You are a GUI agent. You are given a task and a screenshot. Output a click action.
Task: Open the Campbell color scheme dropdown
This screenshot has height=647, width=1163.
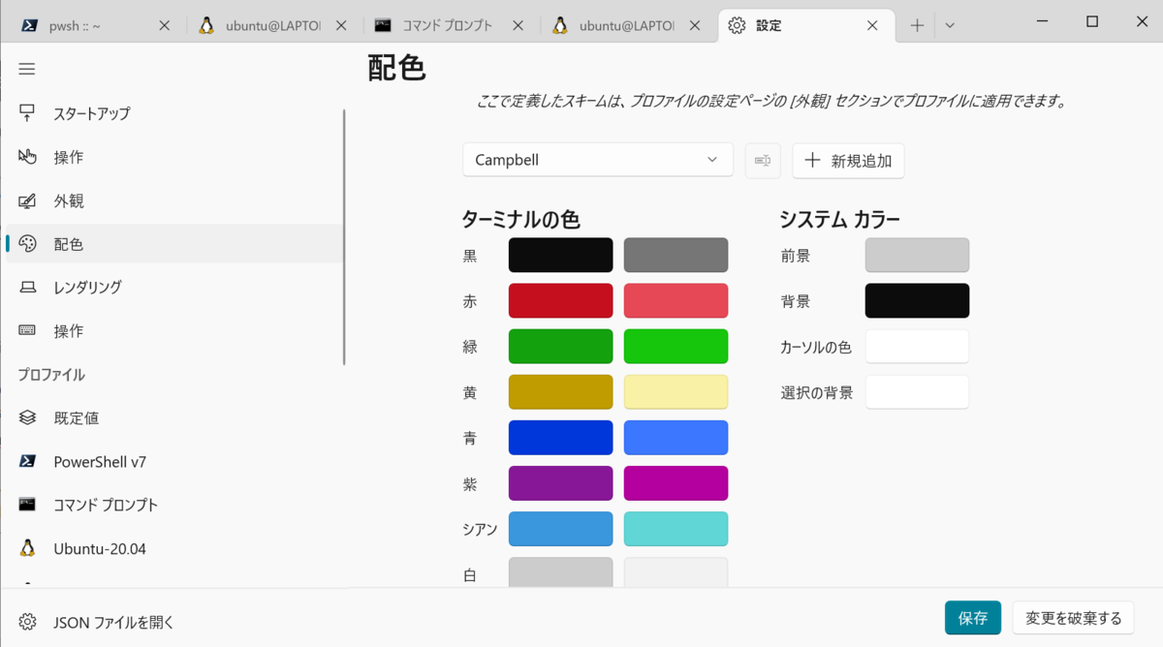[x=598, y=160]
